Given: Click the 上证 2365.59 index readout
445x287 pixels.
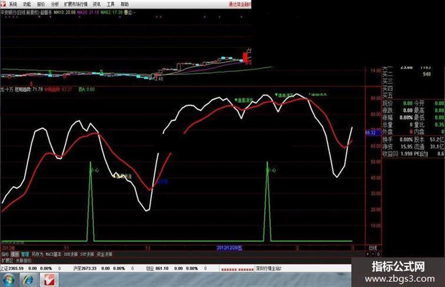Looking at the screenshot, I should click(12, 268).
